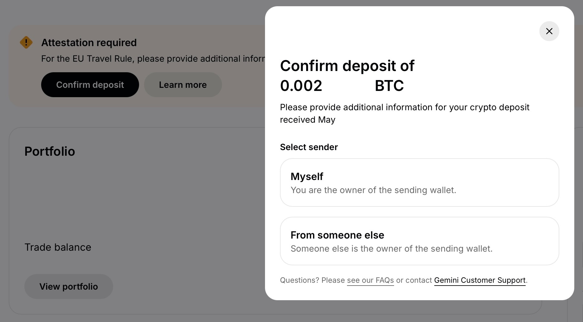The height and width of the screenshot is (322, 583).
Task: Click the crypto deposit received May description
Action: pos(404,113)
